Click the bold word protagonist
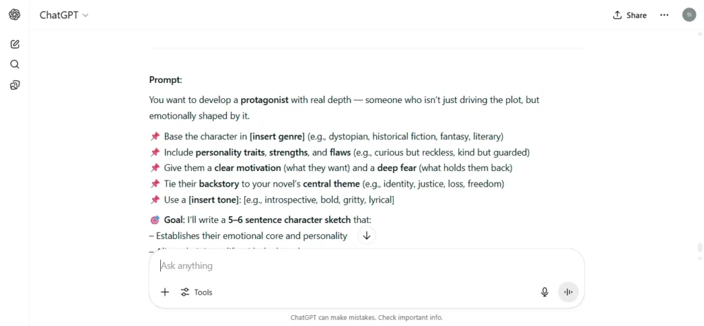 (265, 100)
